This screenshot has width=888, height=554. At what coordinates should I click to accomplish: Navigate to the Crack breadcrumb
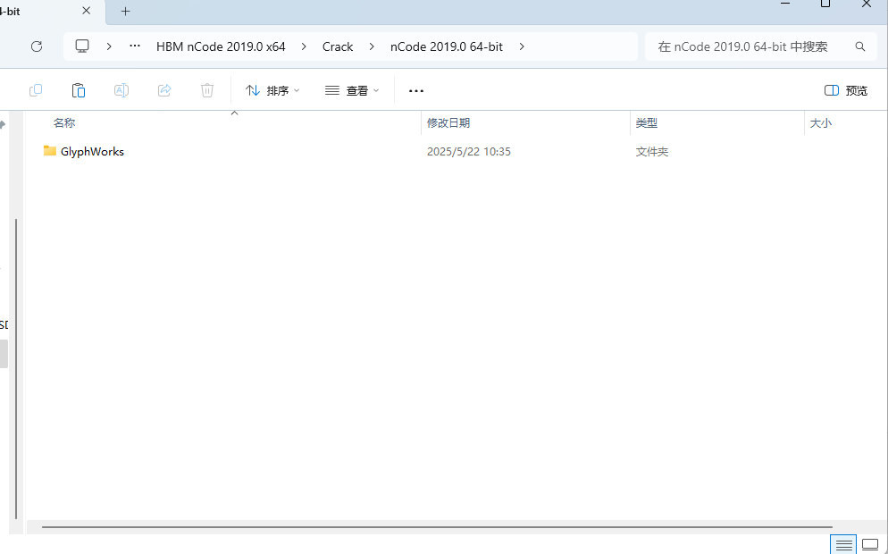(338, 46)
